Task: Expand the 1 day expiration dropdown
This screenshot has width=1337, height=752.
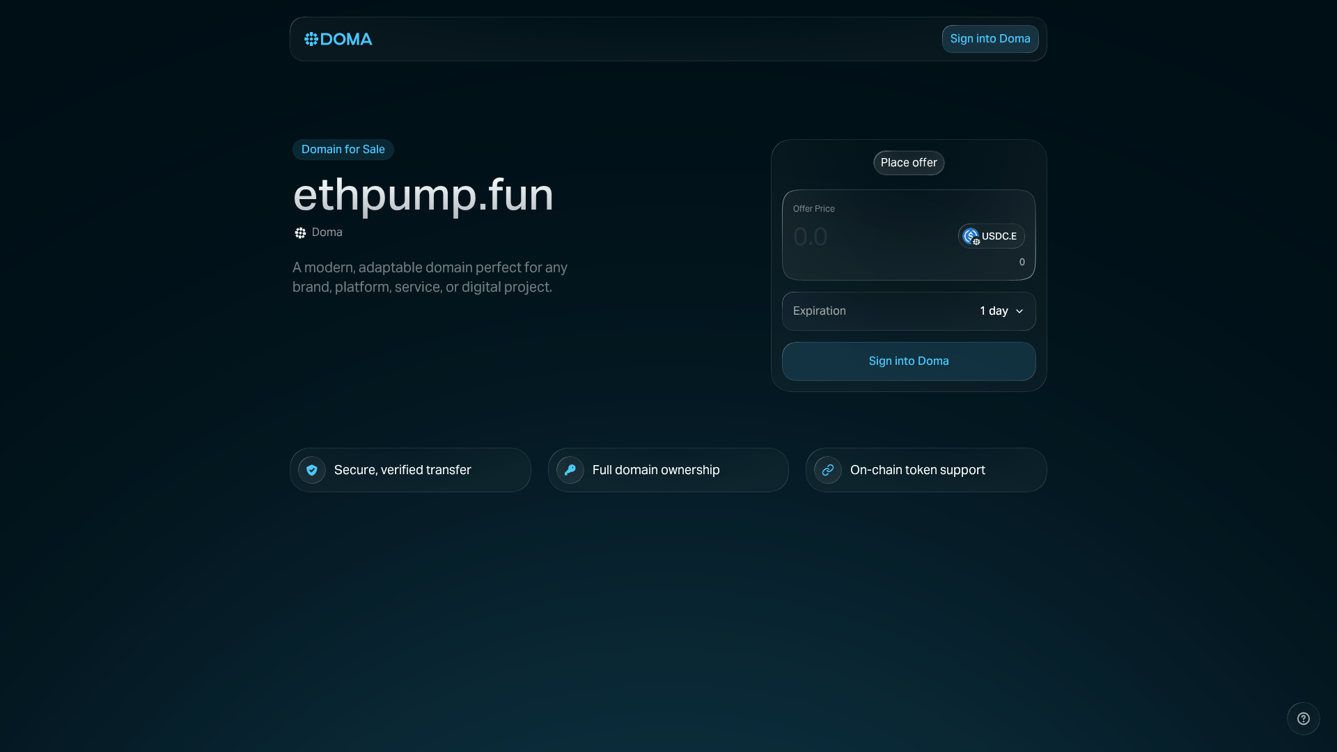Action: (x=1001, y=311)
